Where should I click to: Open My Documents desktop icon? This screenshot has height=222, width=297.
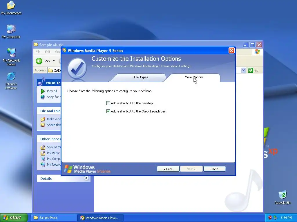11,8
